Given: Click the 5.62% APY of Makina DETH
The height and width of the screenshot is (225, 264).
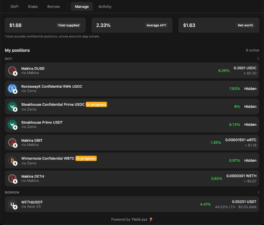Looking at the screenshot, I should tap(217, 178).
